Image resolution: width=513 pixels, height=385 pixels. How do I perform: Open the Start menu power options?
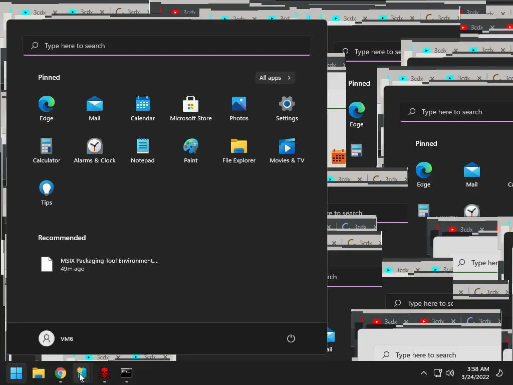click(291, 338)
